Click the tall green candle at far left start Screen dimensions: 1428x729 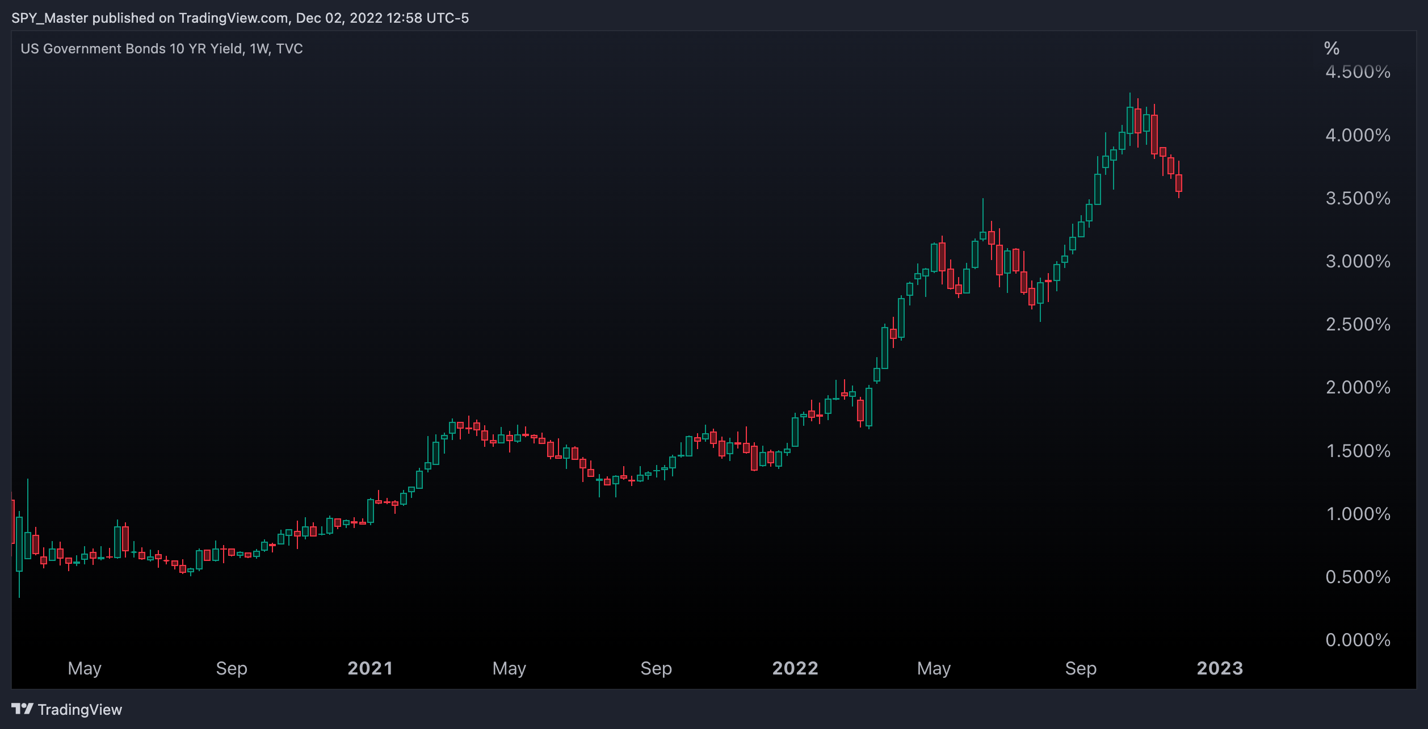(x=19, y=543)
